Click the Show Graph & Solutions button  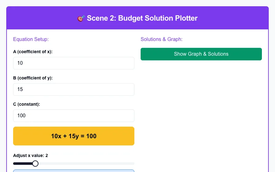pyautogui.click(x=201, y=54)
